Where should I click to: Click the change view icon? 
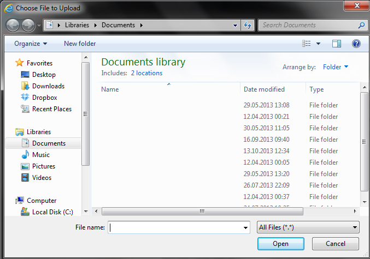click(307, 44)
